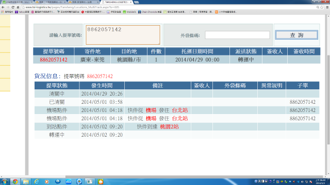Open Chrome from the taskbar
This screenshot has height=185, width=330.
(x=15, y=181)
